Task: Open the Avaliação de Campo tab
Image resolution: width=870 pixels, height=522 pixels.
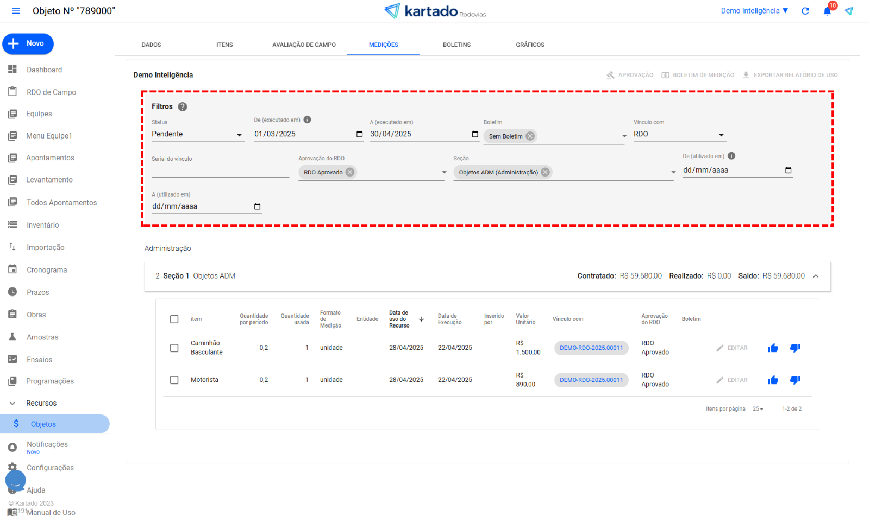Action: coord(304,45)
